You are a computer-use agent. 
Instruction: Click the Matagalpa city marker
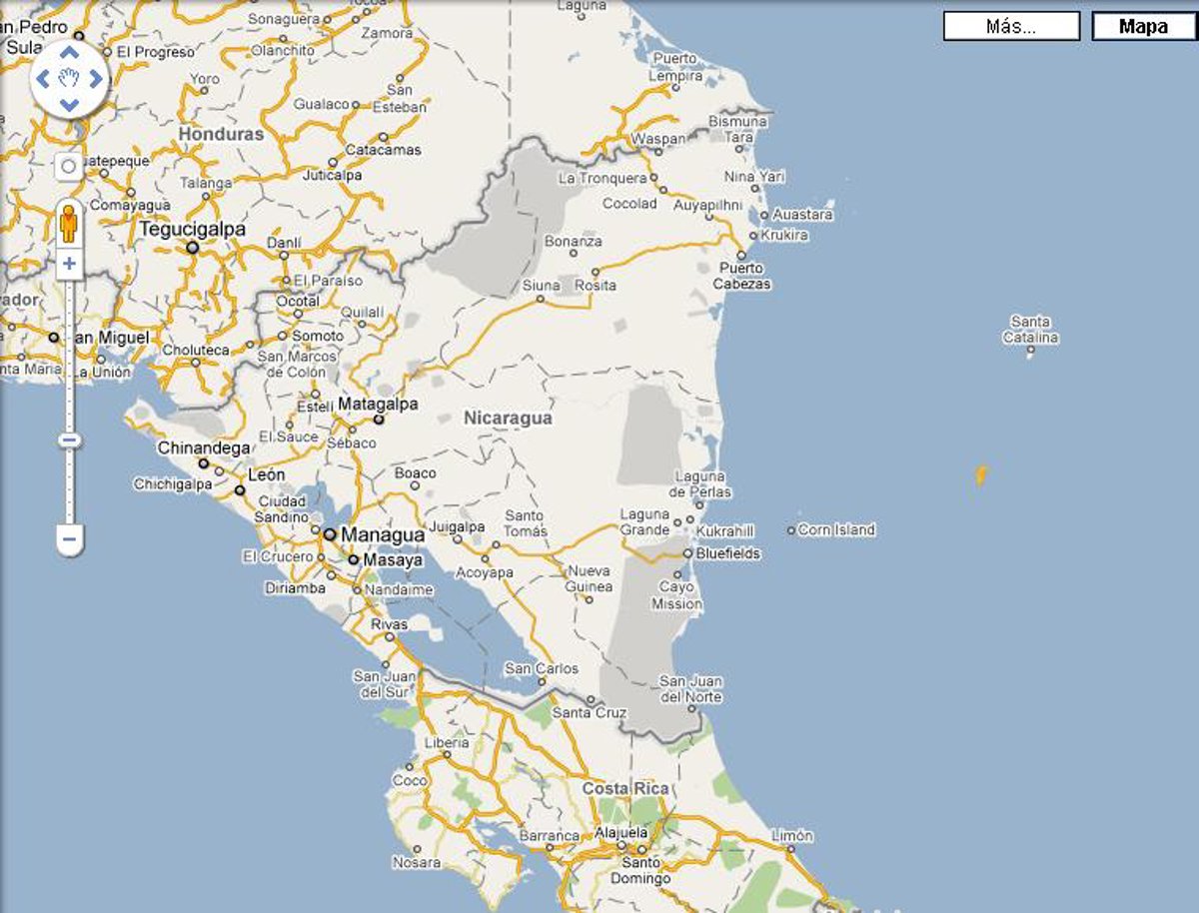pos(378,420)
